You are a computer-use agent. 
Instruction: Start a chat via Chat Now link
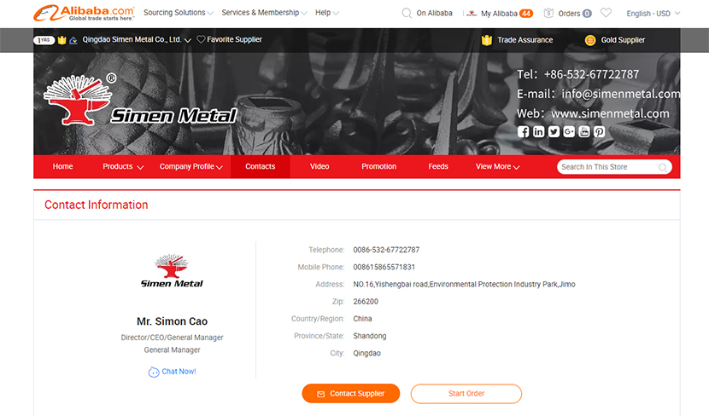click(173, 372)
